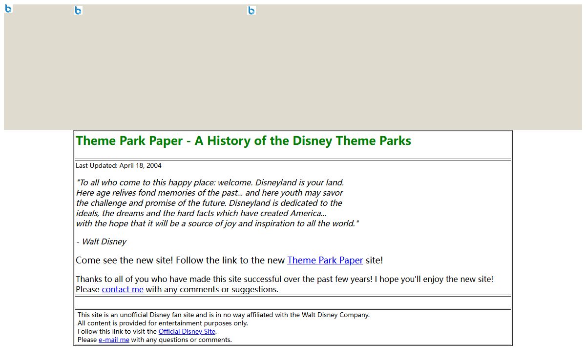Click quote line 'Here age relives fond memories'
586x361 pixels.
coord(209,193)
